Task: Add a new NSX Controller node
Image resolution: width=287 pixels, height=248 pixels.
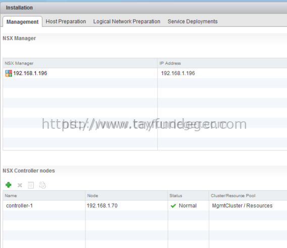Action: pos(9,185)
